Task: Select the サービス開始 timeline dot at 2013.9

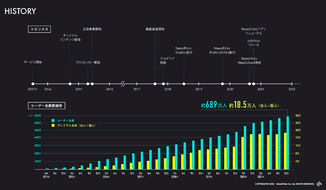Action: [33, 84]
